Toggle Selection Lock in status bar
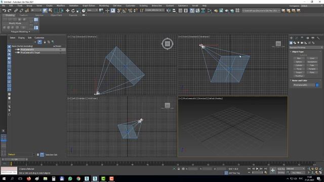This screenshot has height=182, width=324. point(179,169)
